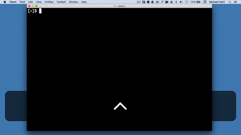Open Spotlight search magnifier
This screenshot has height=135, width=241.
[230, 2]
